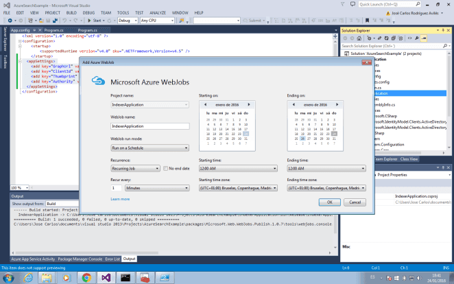Check the No end date checkbox

pyautogui.click(x=165, y=169)
